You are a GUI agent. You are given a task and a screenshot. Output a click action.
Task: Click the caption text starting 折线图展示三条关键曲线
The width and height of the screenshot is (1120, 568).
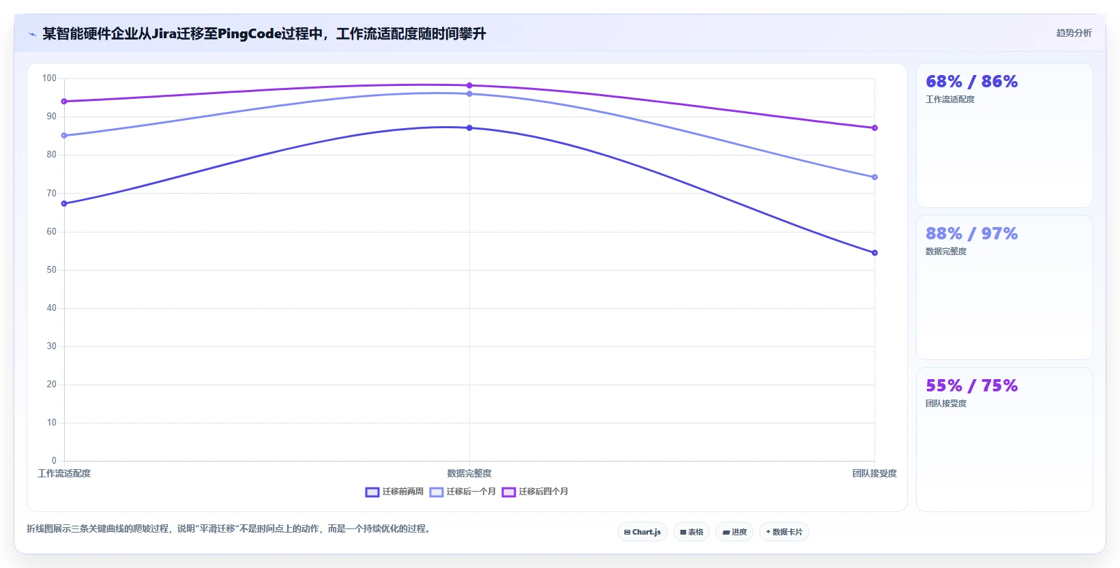point(228,529)
